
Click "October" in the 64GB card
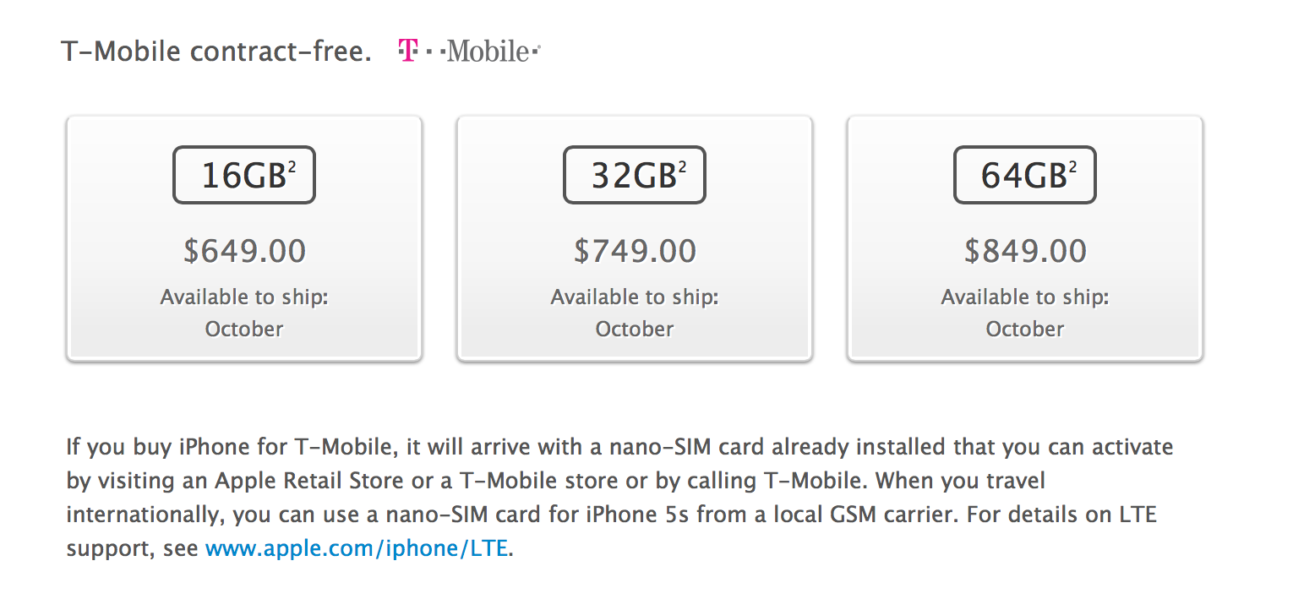(x=1025, y=329)
